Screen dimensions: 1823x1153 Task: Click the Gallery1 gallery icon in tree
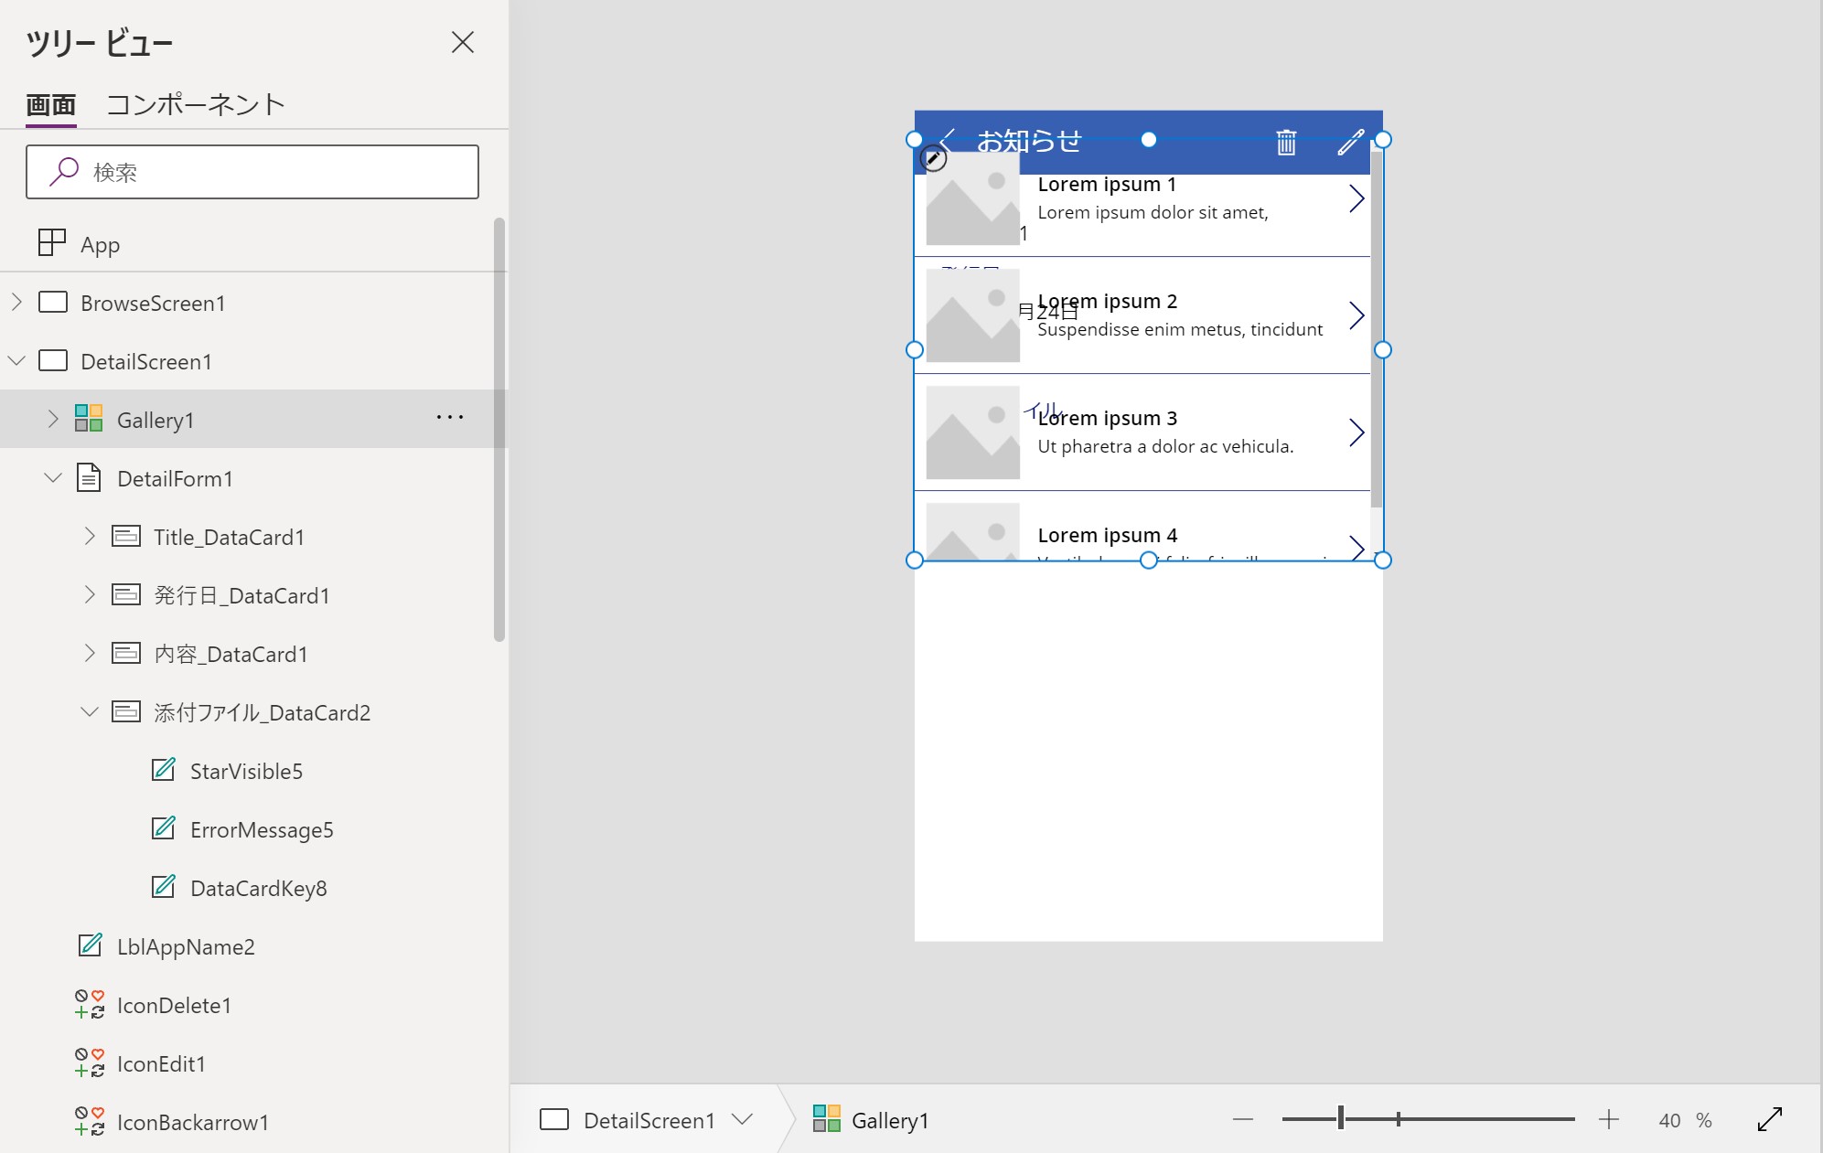[x=89, y=419]
